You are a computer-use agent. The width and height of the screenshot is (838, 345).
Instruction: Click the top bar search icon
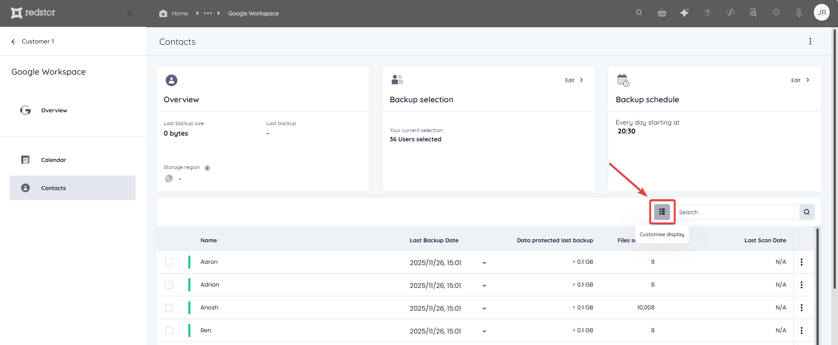click(x=639, y=12)
